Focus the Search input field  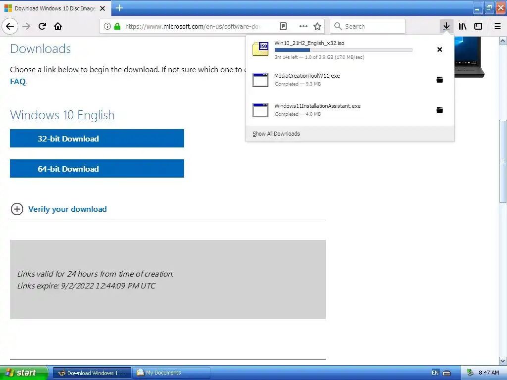point(367,26)
